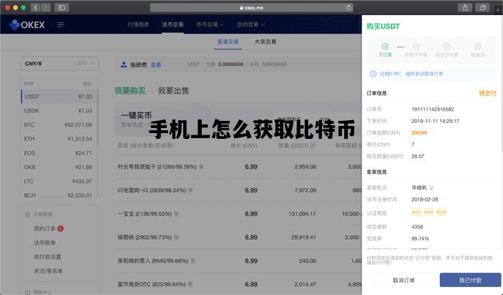Open 我的订单 in the sidebar

[x=45, y=229]
